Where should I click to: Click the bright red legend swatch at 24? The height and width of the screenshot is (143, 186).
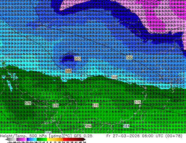[64, 139]
